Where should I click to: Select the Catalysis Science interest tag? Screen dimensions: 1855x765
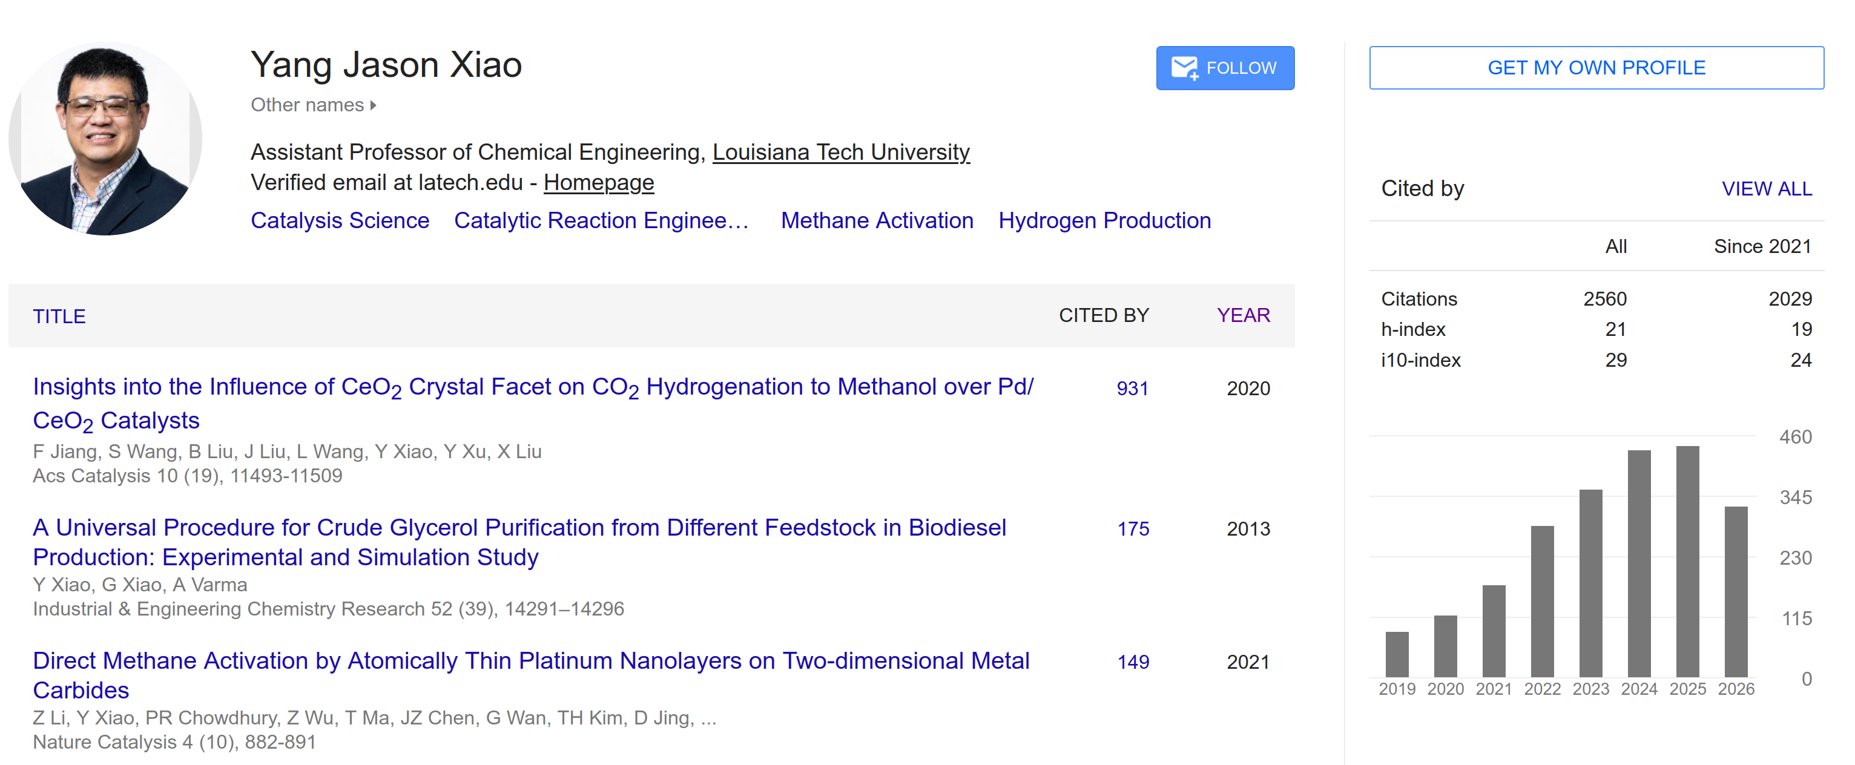click(x=340, y=220)
